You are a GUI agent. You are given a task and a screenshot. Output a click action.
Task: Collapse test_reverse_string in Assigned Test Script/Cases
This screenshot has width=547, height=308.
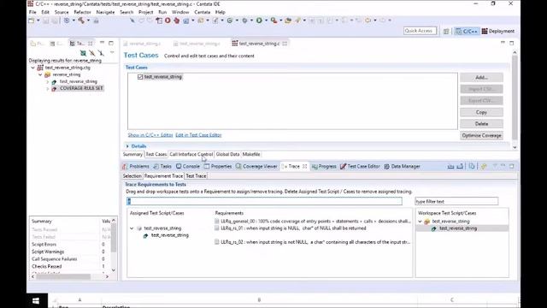point(132,228)
